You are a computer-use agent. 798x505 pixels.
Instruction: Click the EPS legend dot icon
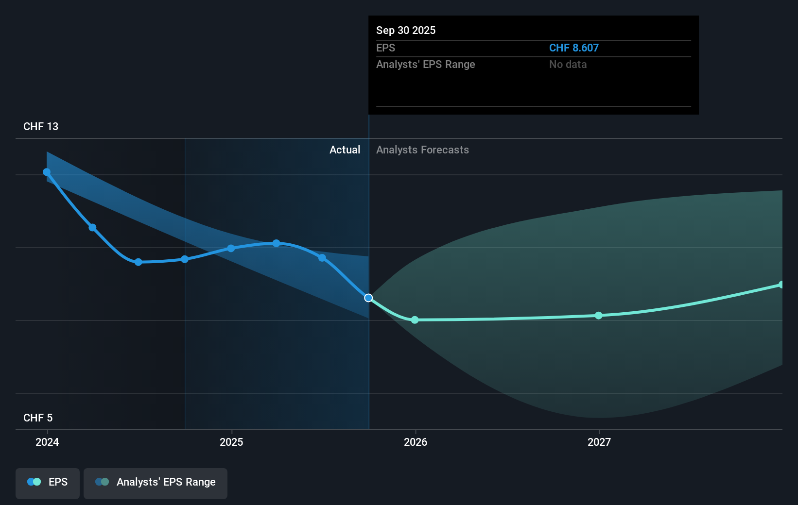[x=34, y=482]
